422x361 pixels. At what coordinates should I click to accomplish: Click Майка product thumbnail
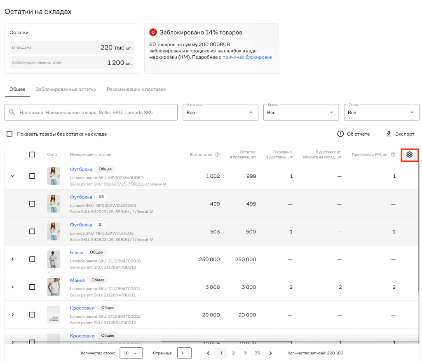(54, 287)
